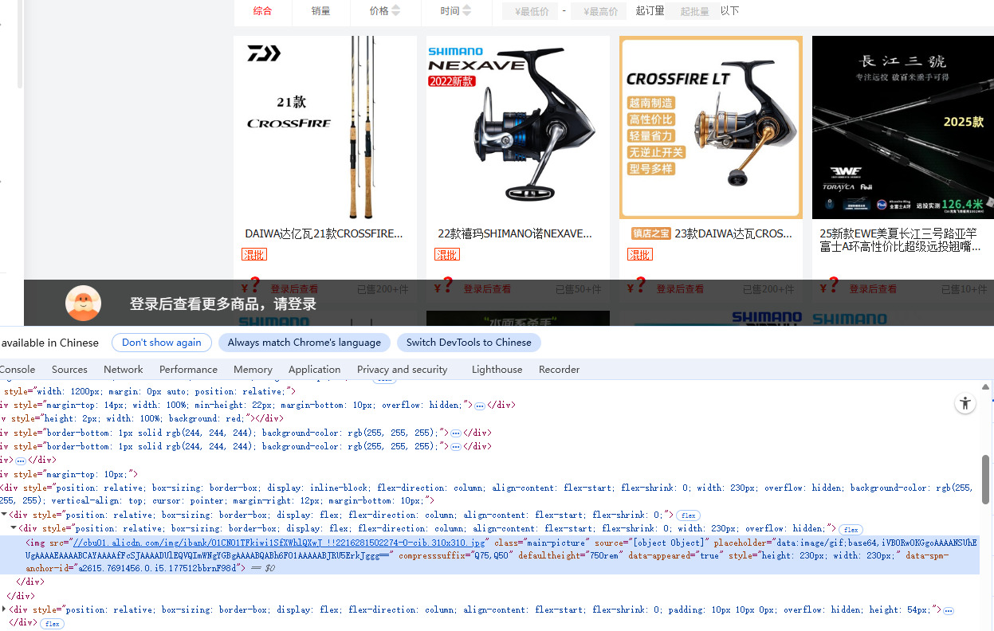This screenshot has width=994, height=631.
Task: Switch to the Sources tab
Action: click(x=69, y=369)
